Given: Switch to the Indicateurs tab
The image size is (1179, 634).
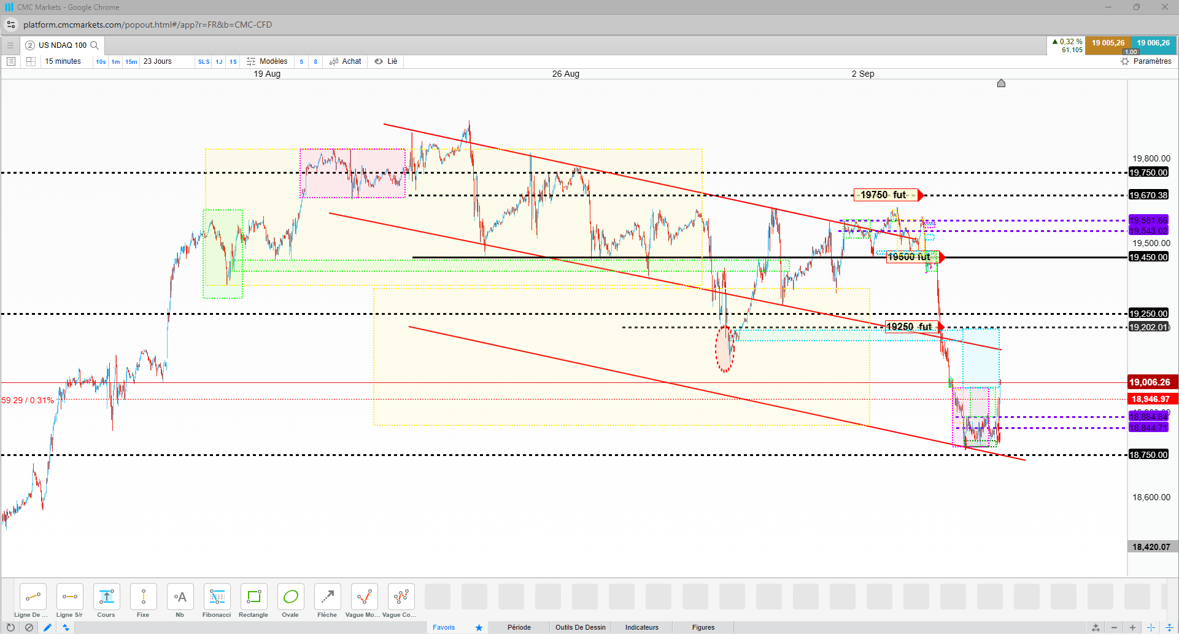Looking at the screenshot, I should (642, 627).
